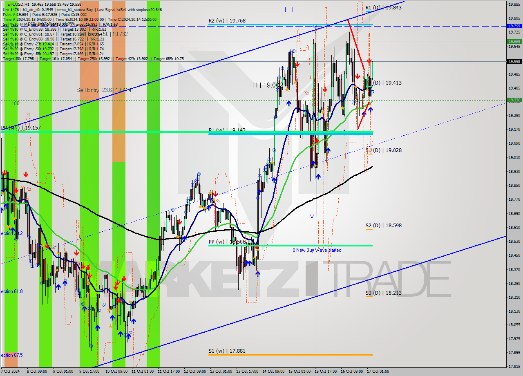Select the S2 (D) | 18.598 support label
The width and height of the screenshot is (523, 376).
383,226
